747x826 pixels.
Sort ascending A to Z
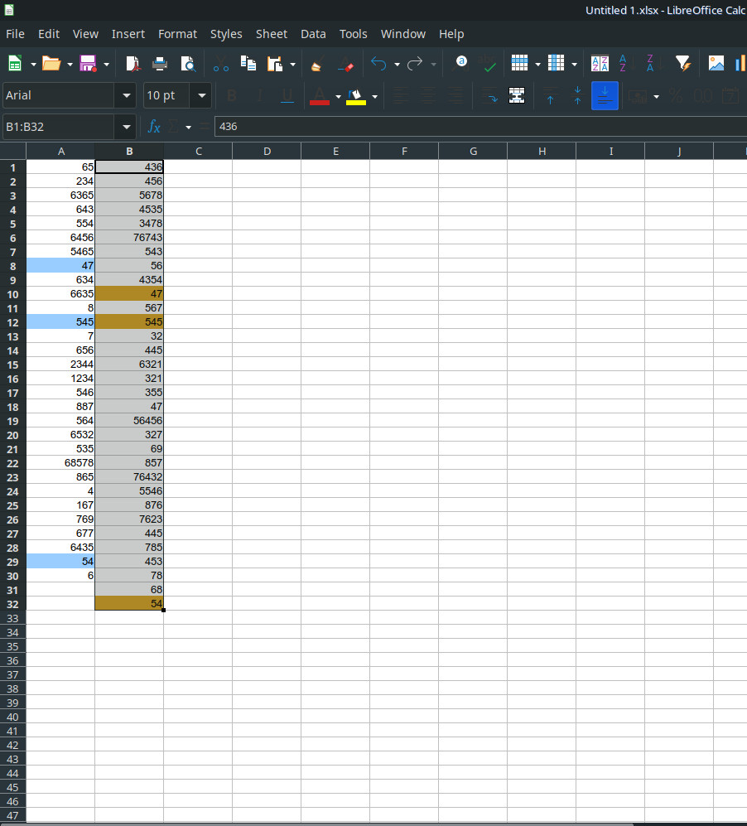tap(626, 64)
